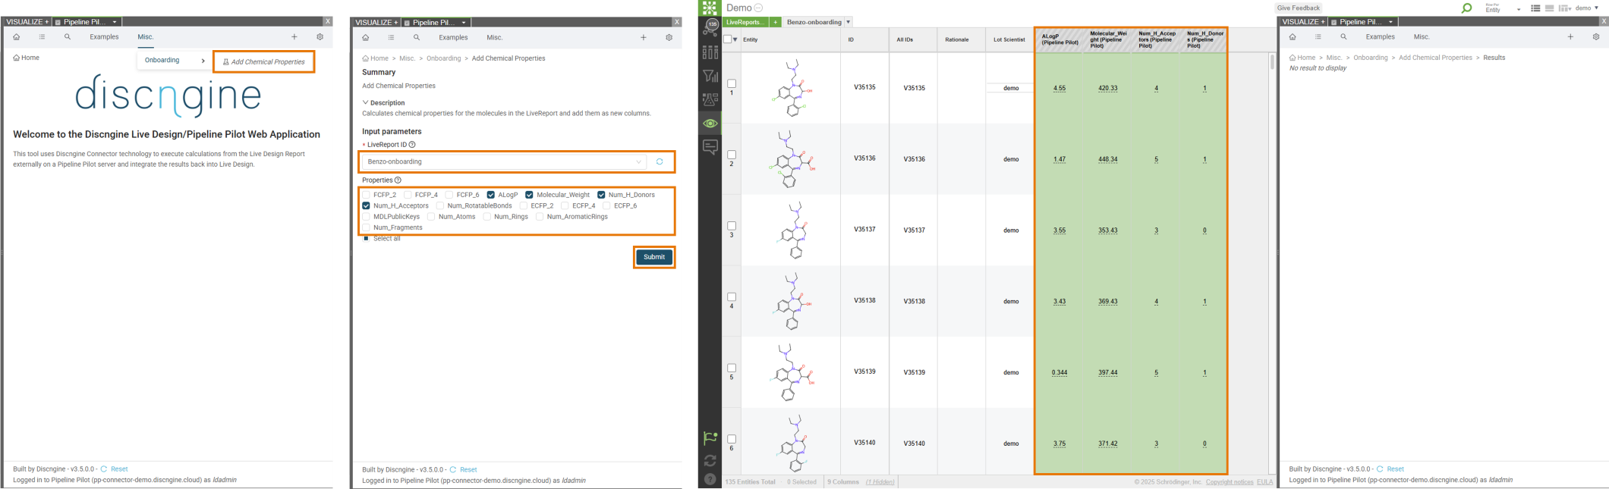The image size is (1609, 489).
Task: Switch to tile view icon next to list view
Action: point(1549,8)
